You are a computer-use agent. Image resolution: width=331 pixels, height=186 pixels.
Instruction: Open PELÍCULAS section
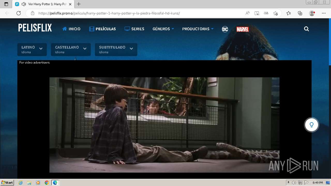102,29
